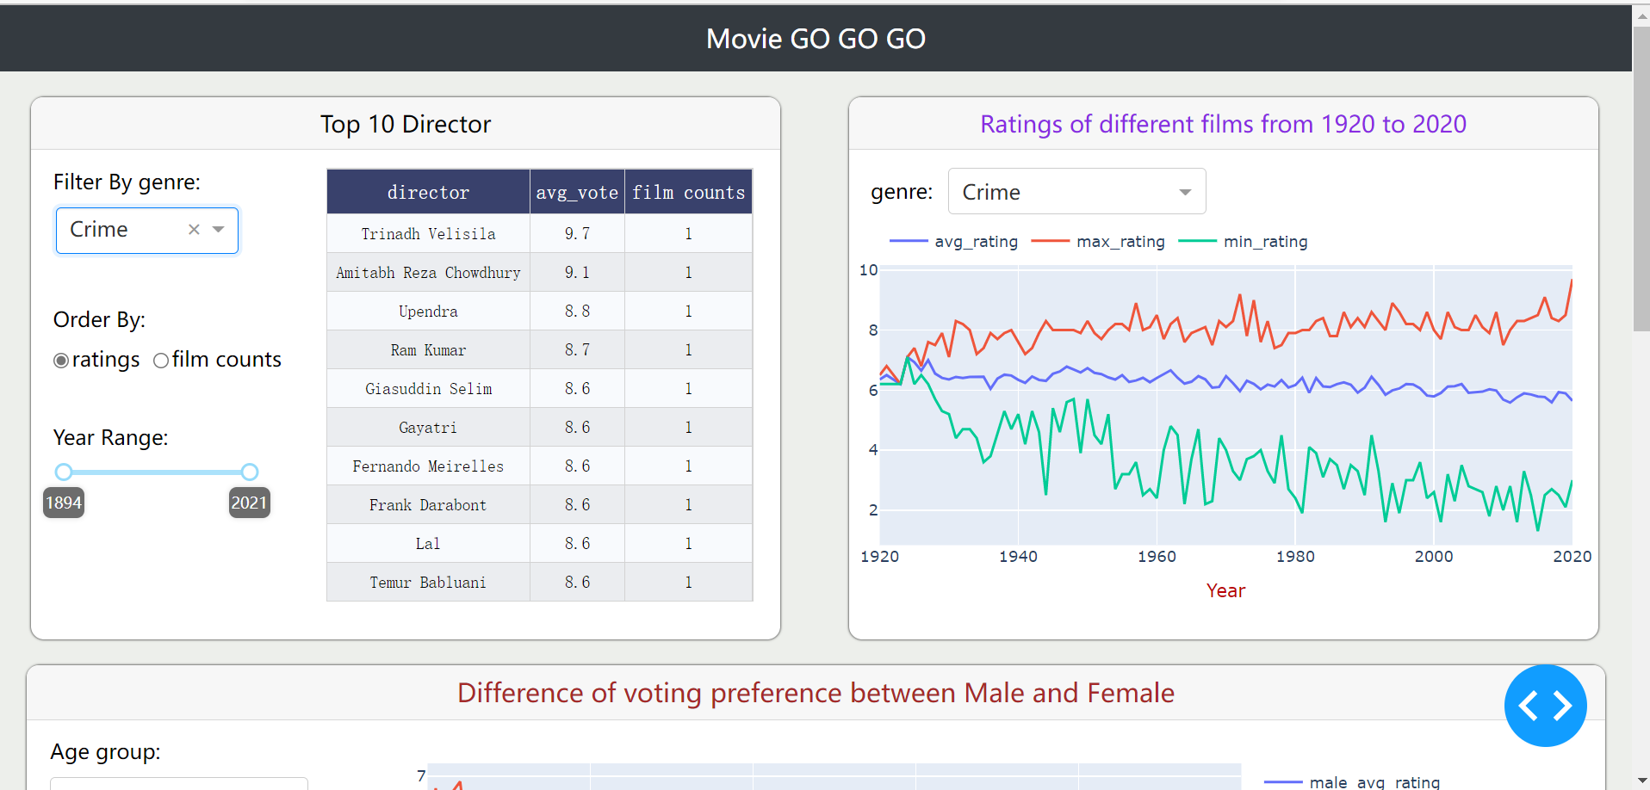Select the ratings radio button

point(60,361)
